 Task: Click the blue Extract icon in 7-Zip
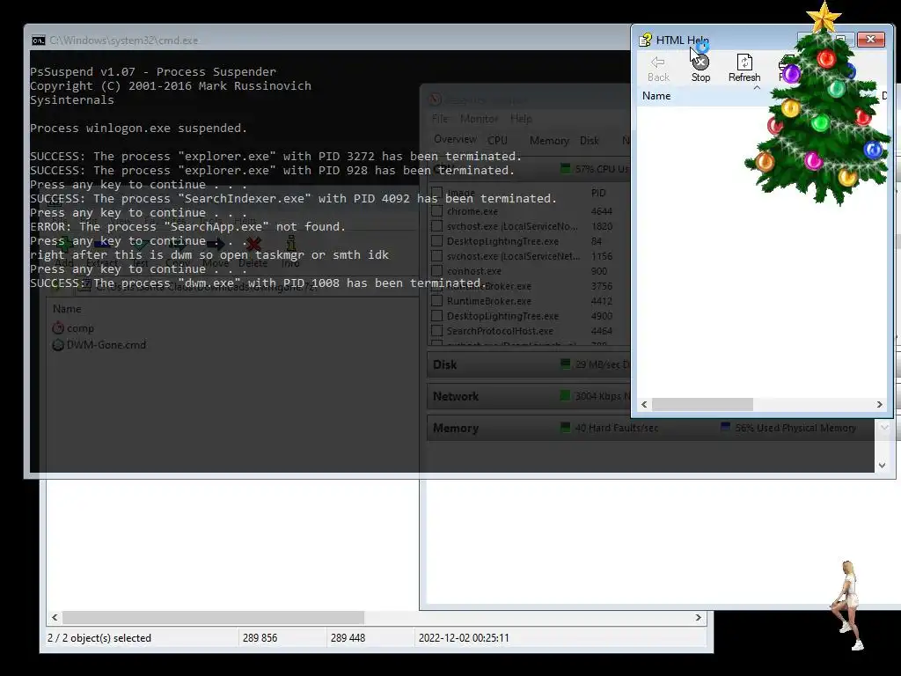(x=102, y=245)
